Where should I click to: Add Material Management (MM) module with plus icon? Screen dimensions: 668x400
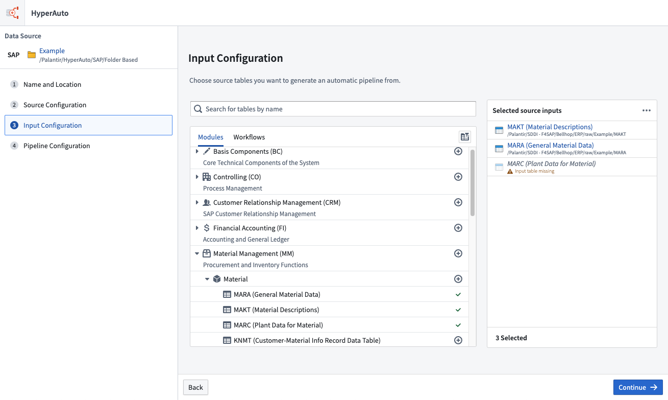pyautogui.click(x=458, y=253)
